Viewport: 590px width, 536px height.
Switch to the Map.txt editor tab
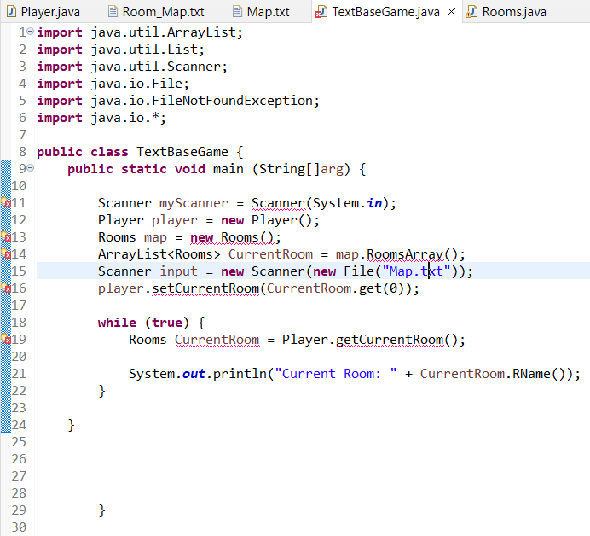coord(262,12)
